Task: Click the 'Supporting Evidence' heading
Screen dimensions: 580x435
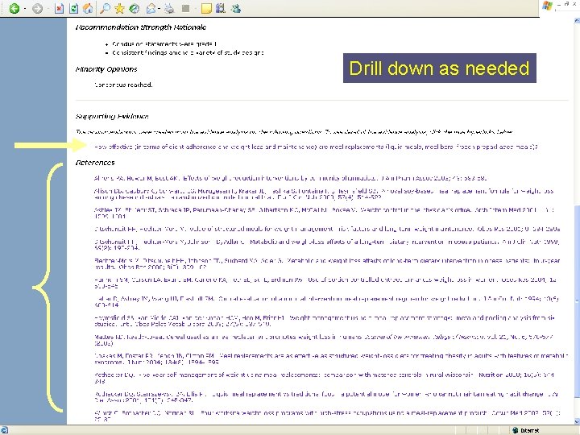Action: (112, 117)
